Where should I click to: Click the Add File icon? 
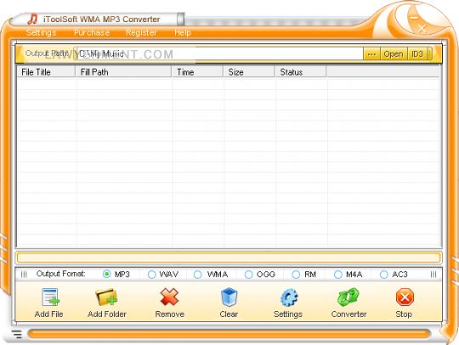[x=50, y=297]
